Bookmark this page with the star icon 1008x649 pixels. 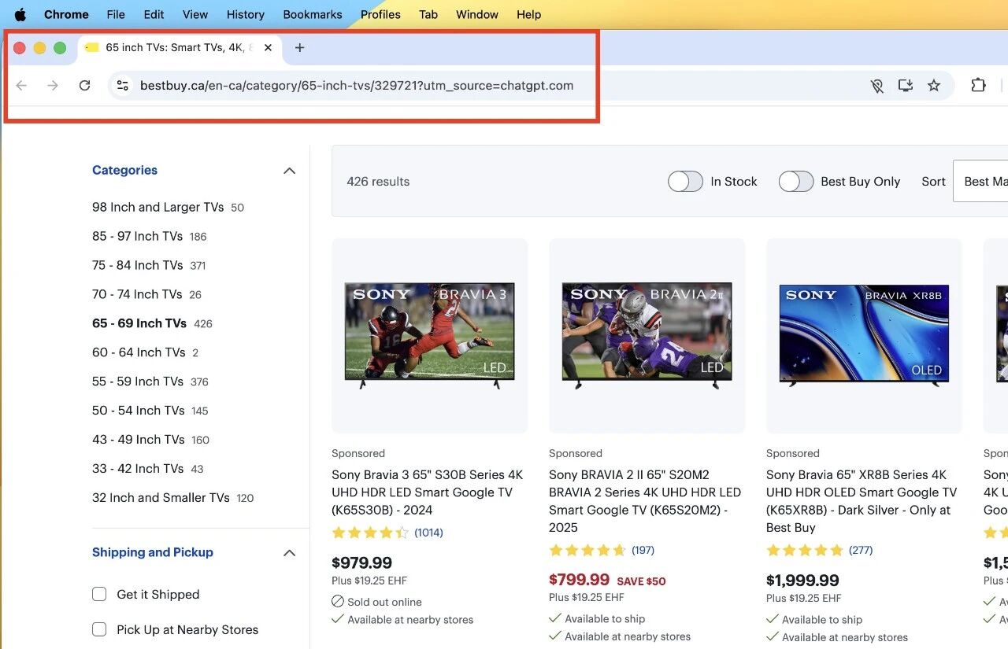point(934,86)
